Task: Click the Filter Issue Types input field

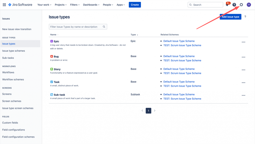Action: pos(76,27)
